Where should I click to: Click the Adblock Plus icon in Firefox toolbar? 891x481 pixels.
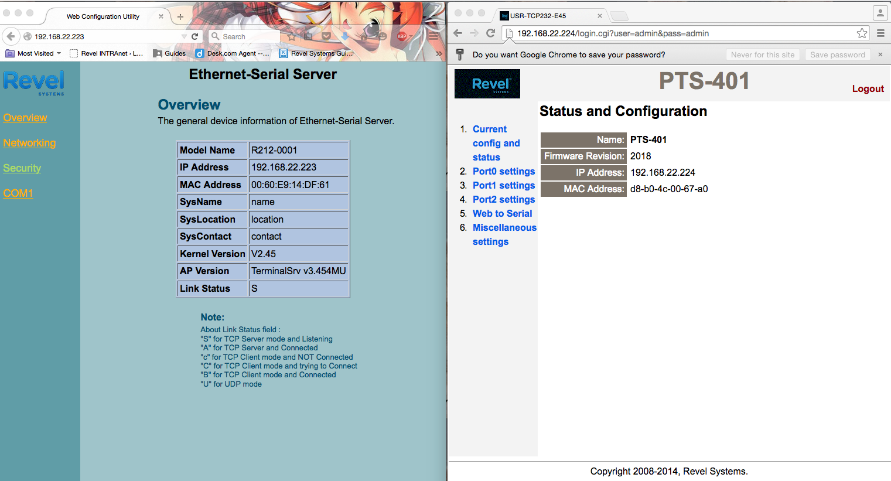click(401, 36)
